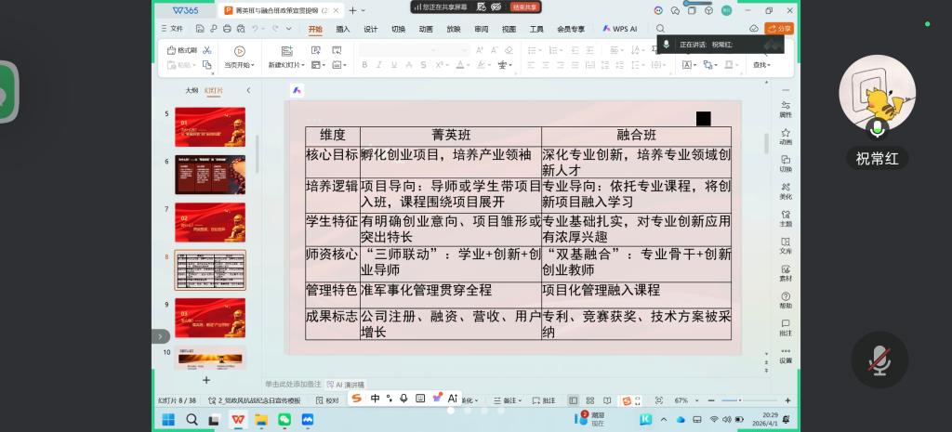Switch to the 插入 ribbon tab

343,29
